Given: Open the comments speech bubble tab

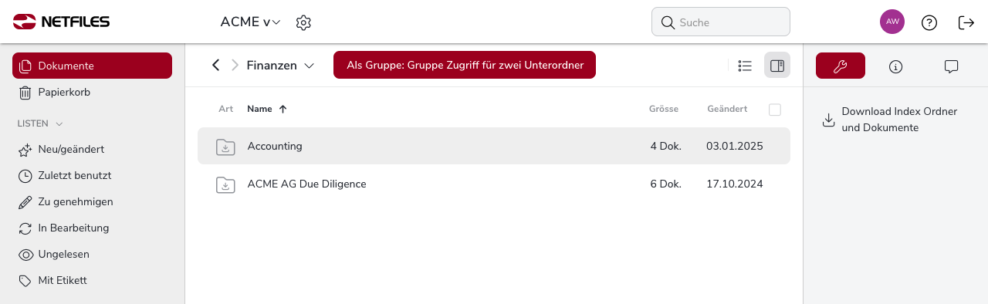Looking at the screenshot, I should point(951,66).
